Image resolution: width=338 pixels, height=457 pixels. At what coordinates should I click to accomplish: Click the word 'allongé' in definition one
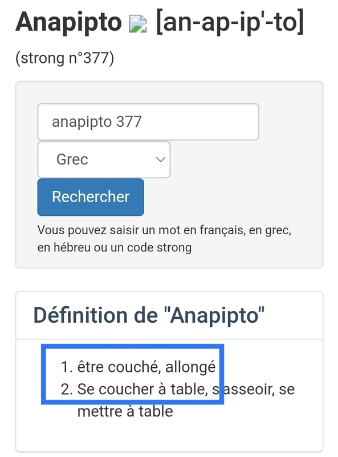pos(190,367)
